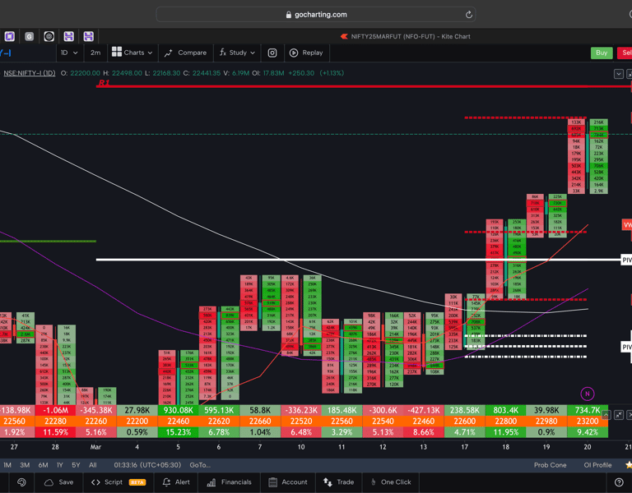
Task: Toggle the OI Profile overlay
Action: [597, 465]
